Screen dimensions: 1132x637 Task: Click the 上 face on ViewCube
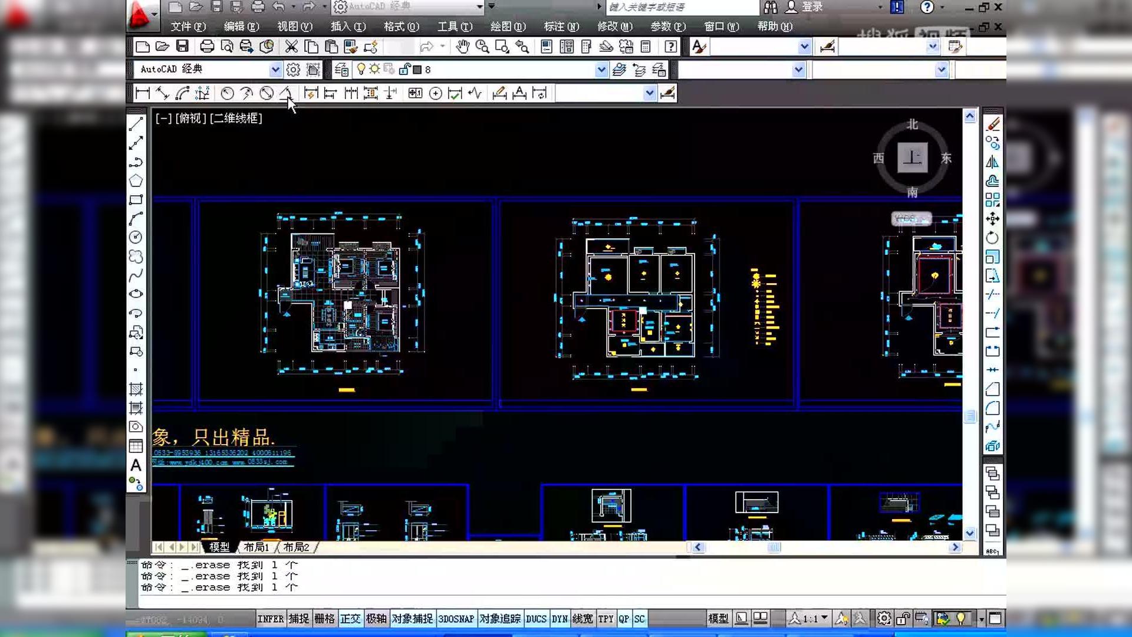[912, 157]
